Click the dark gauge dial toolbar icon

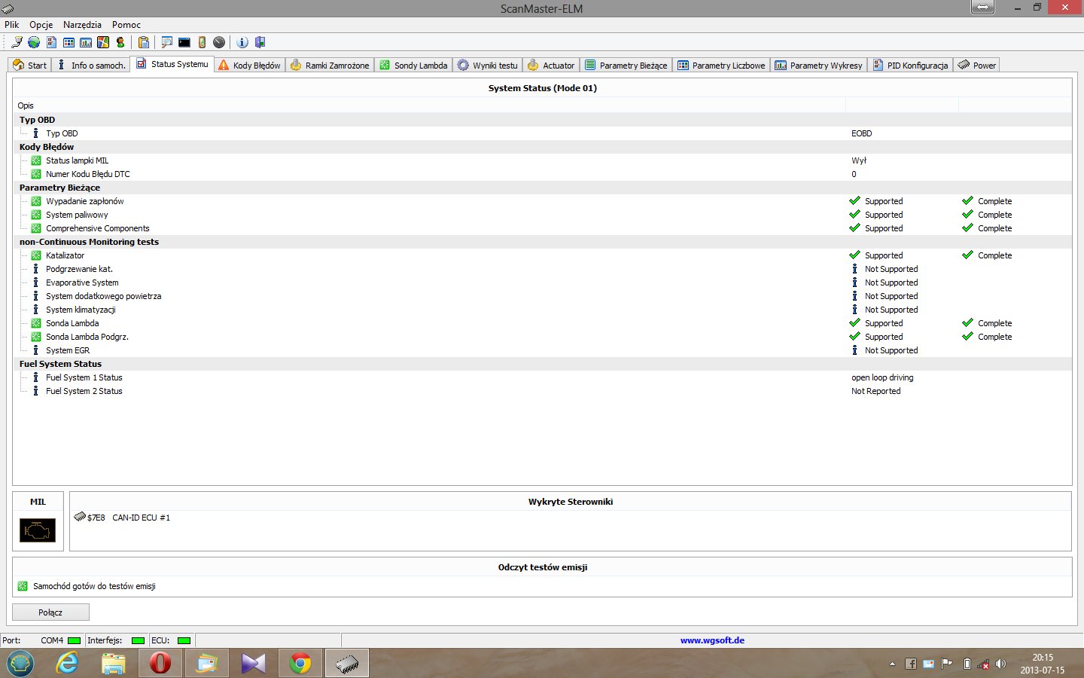pos(219,42)
